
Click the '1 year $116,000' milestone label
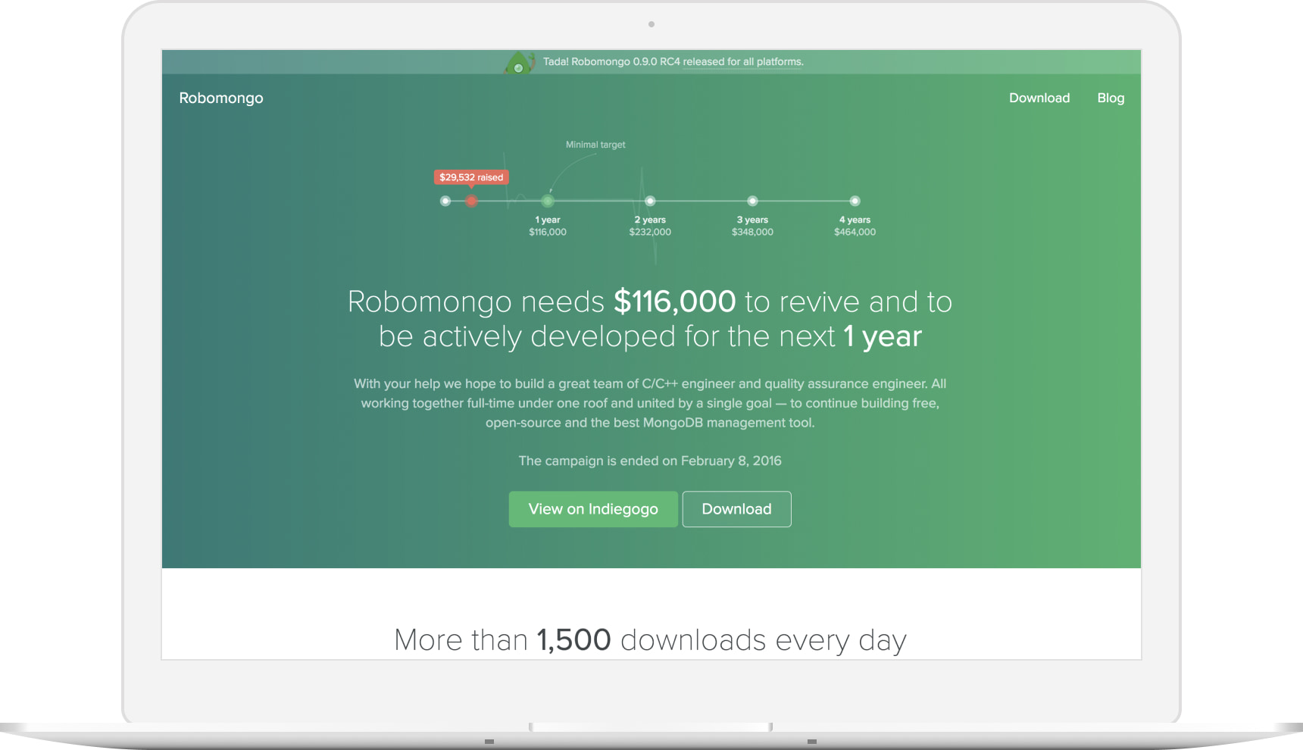click(548, 226)
